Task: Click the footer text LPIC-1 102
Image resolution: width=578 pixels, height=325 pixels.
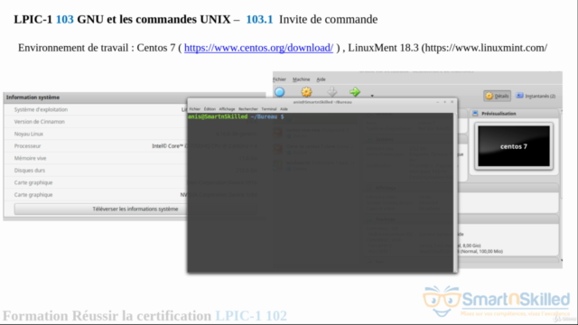Action: tap(251, 316)
